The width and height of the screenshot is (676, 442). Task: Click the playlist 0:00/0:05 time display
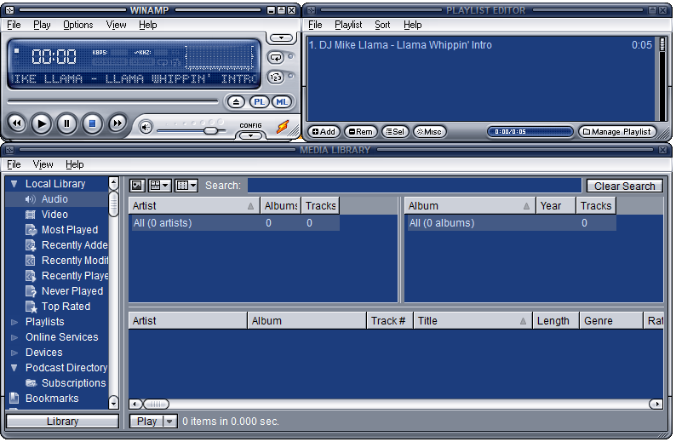click(x=530, y=132)
